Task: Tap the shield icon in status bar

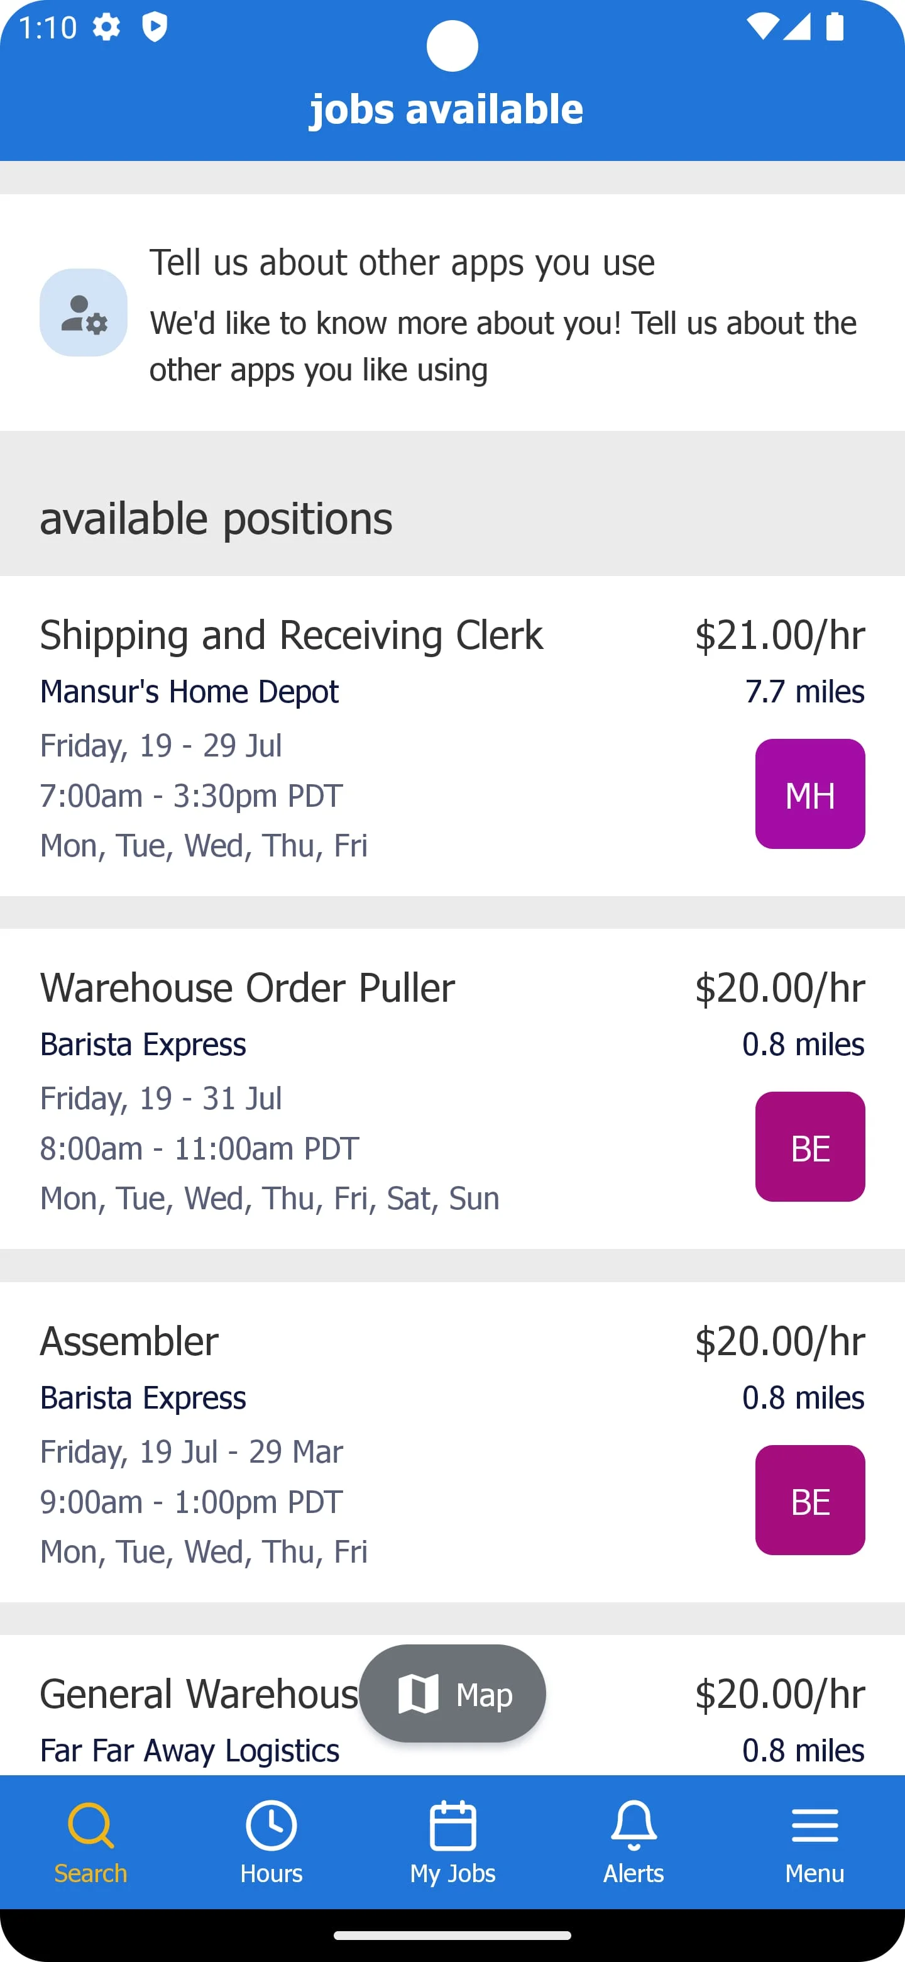Action: pyautogui.click(x=155, y=28)
